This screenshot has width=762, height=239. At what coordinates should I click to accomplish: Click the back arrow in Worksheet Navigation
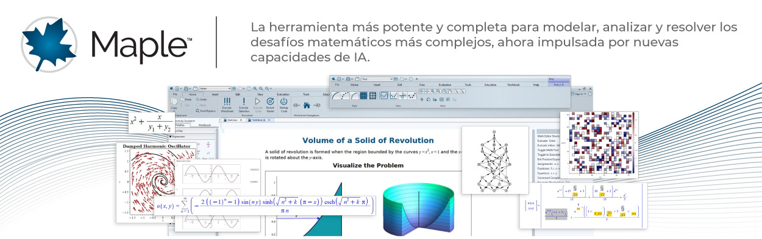296,105
